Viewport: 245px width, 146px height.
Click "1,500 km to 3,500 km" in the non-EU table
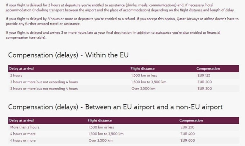pyautogui.click(x=106, y=134)
